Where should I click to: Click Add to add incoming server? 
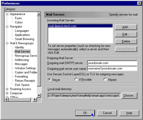[126, 27]
